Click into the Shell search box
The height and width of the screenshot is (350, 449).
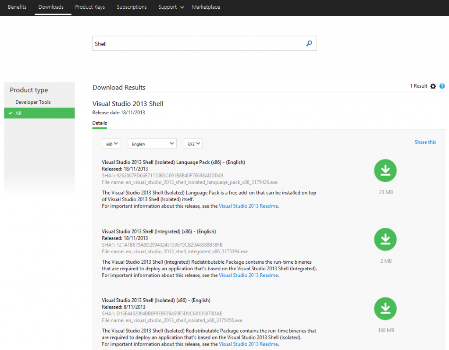[x=204, y=43]
